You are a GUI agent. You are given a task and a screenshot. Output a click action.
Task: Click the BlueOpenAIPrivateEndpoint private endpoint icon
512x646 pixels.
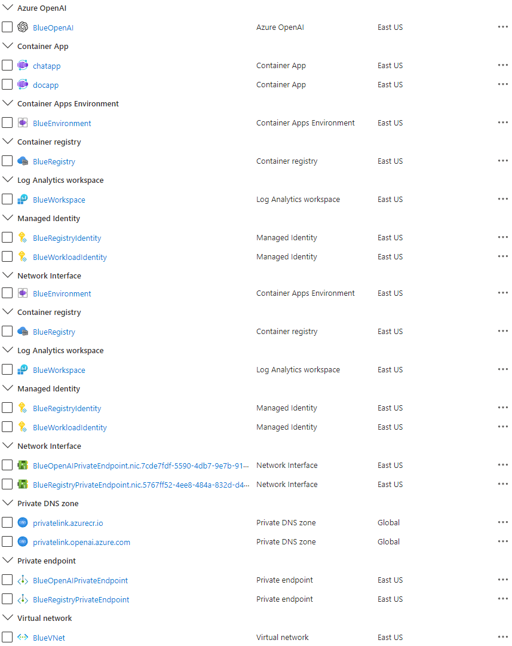coord(23,580)
